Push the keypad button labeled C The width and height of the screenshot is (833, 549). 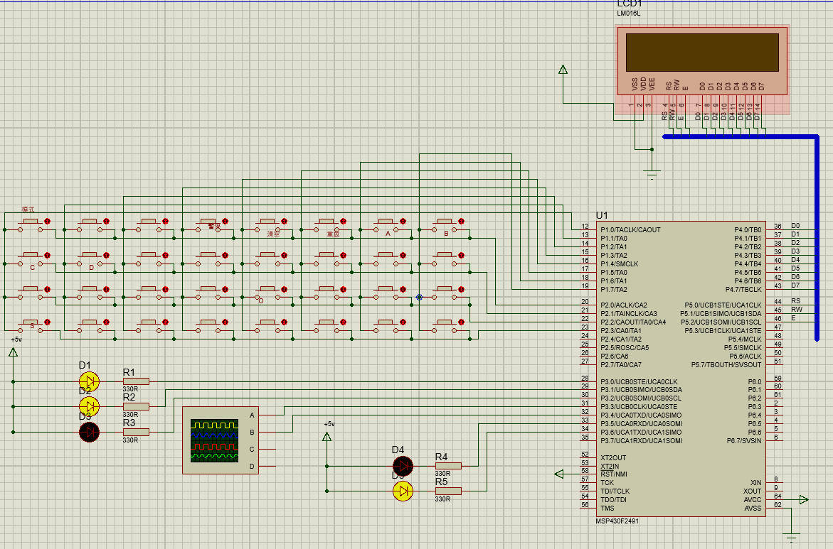pos(31,256)
